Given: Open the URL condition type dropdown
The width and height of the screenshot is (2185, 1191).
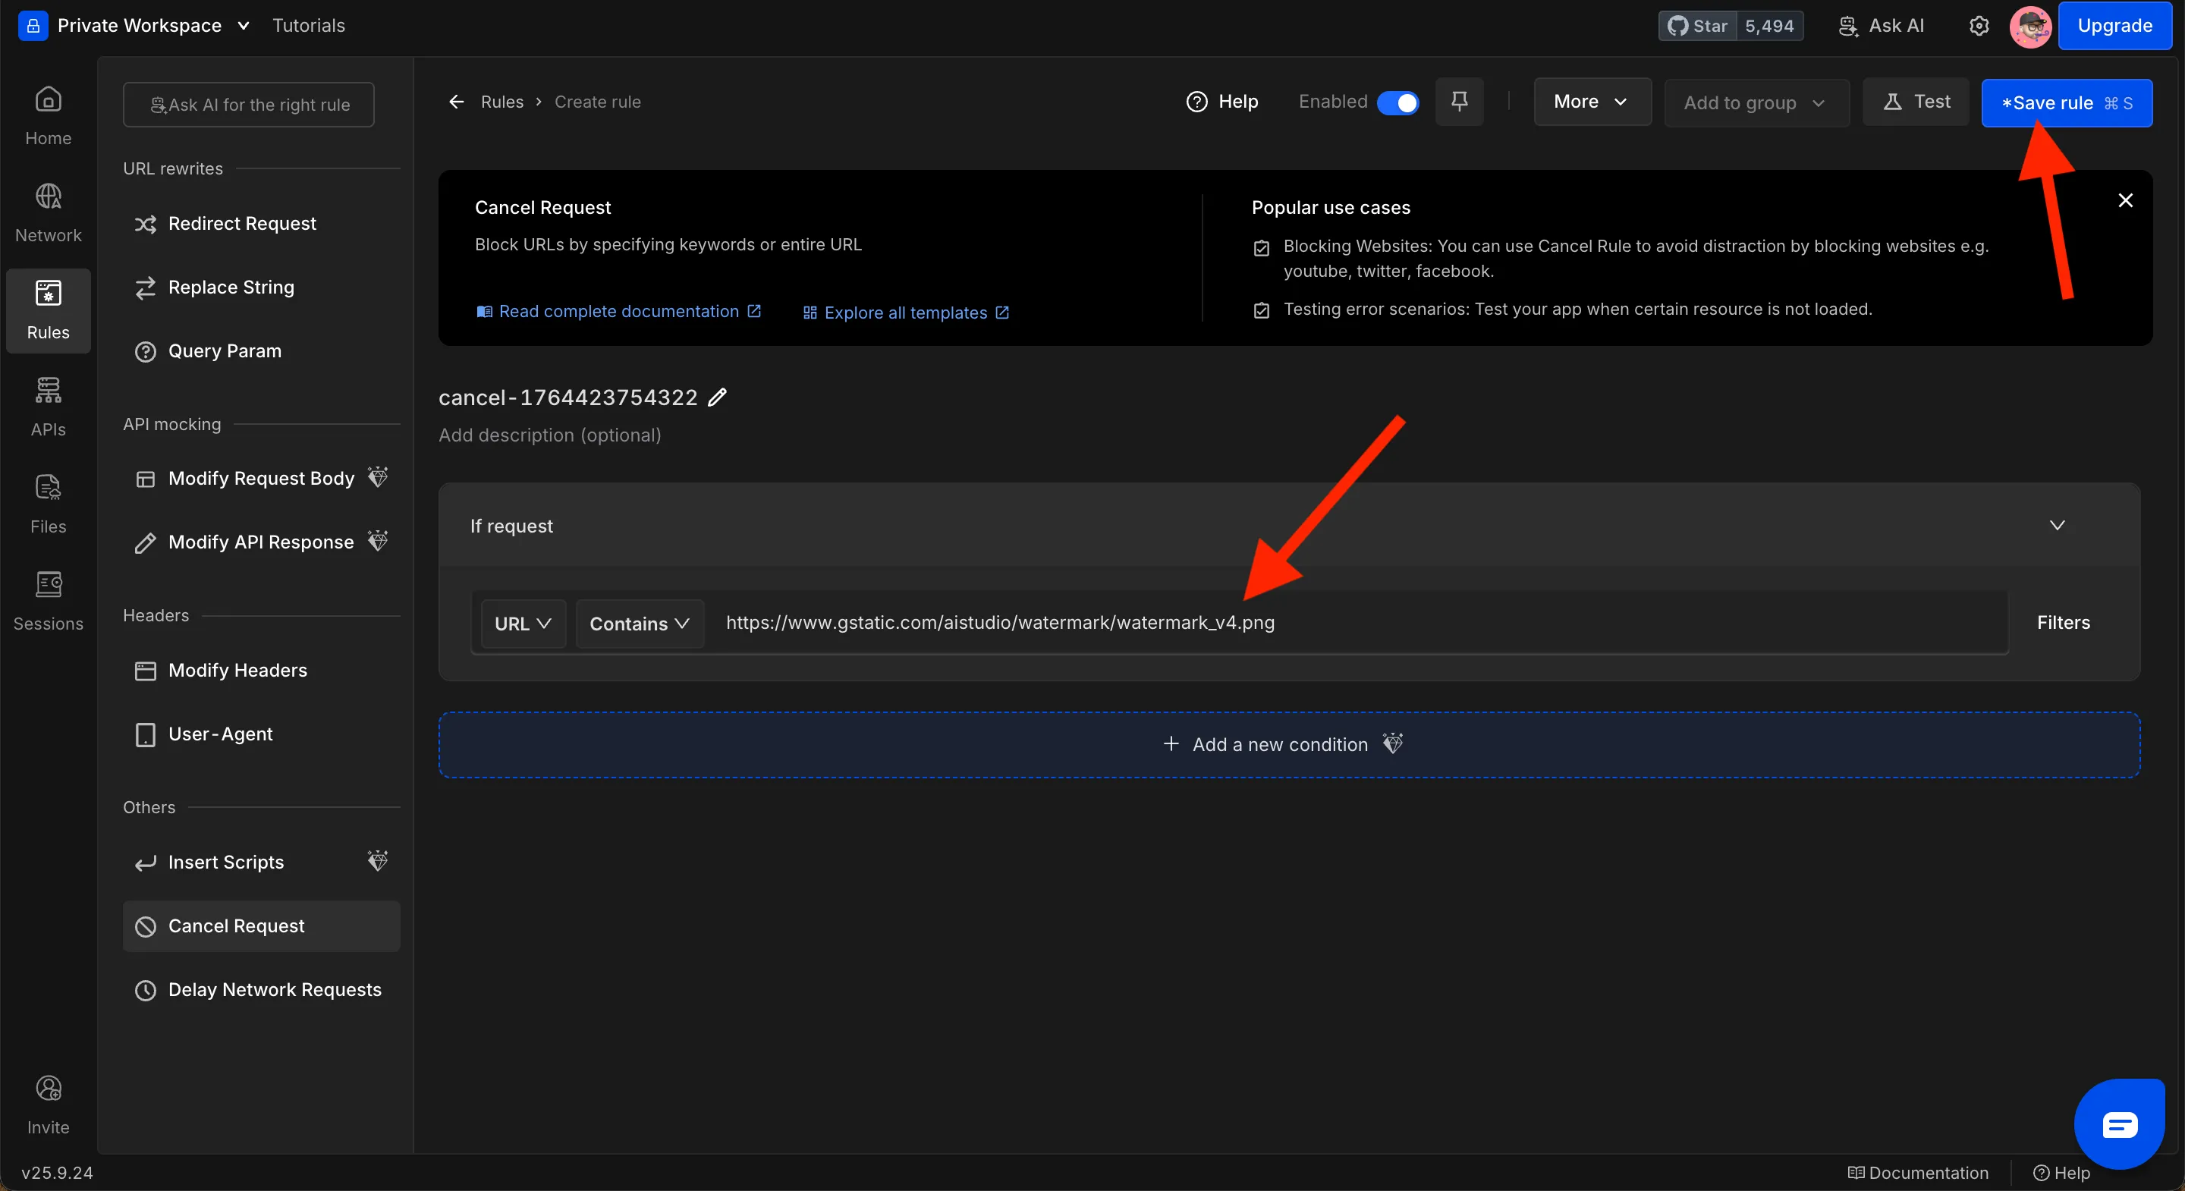Looking at the screenshot, I should click(523, 623).
